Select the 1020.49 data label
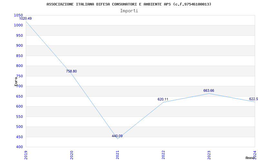Viewport: 258px width, 161px height. (25, 19)
